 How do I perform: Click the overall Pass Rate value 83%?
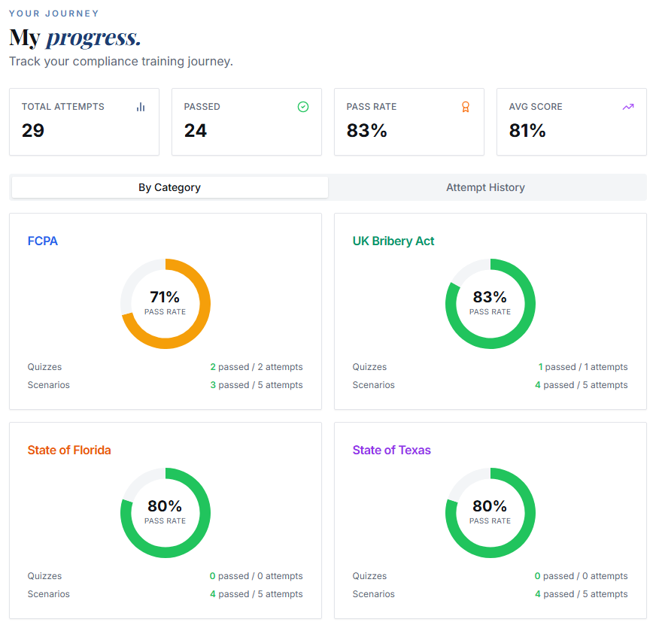point(366,130)
